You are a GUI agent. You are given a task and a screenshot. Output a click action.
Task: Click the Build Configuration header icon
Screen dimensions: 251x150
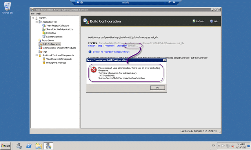coord(86,21)
